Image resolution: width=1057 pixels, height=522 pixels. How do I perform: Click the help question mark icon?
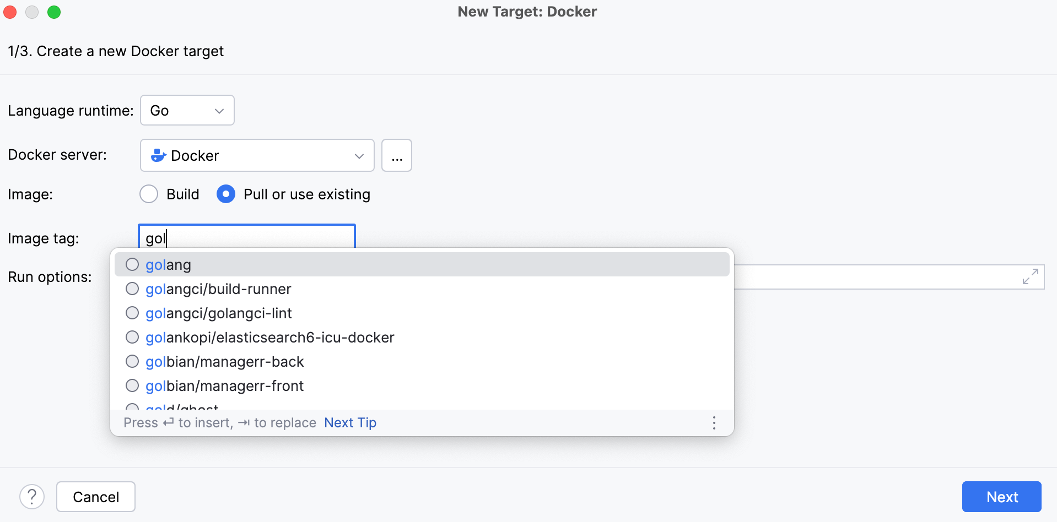coord(32,496)
